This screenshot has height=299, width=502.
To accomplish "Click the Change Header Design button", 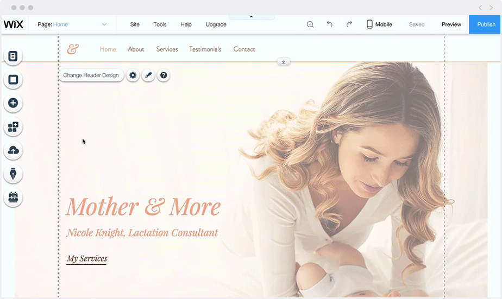I will [91, 75].
